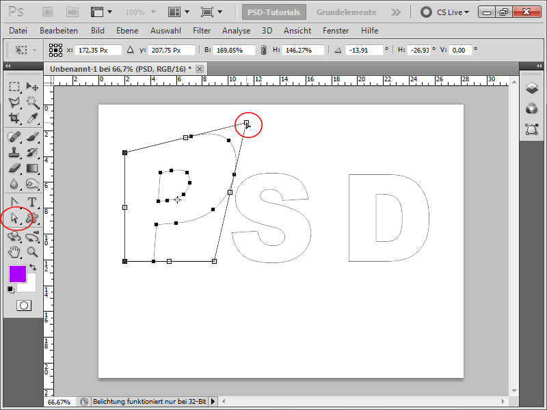Select the Pen tool
The width and height of the screenshot is (547, 410).
coord(14,202)
